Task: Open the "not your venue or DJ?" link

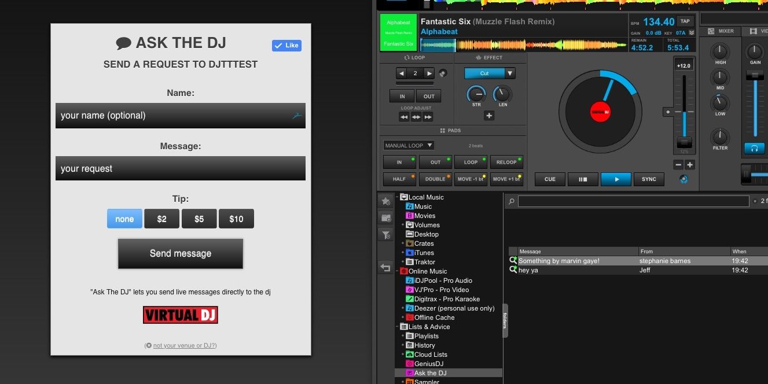Action: (183, 345)
